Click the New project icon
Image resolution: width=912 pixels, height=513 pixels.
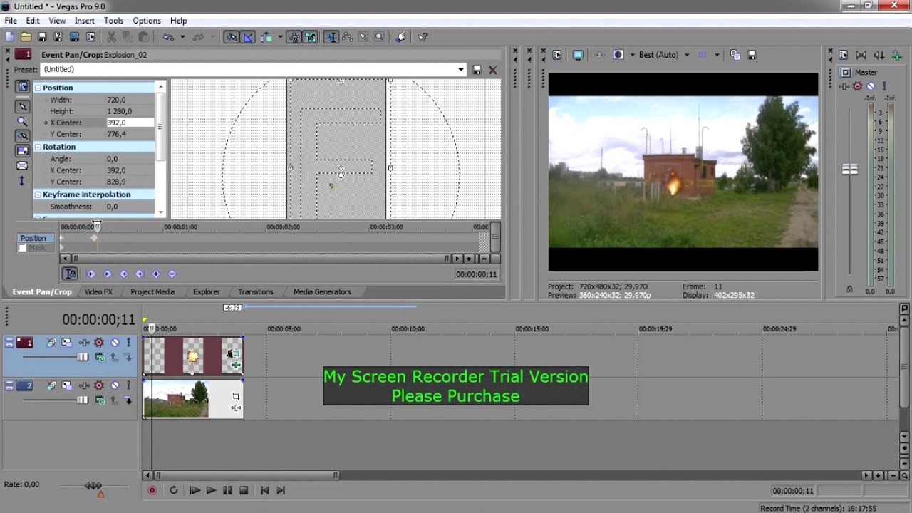click(9, 37)
